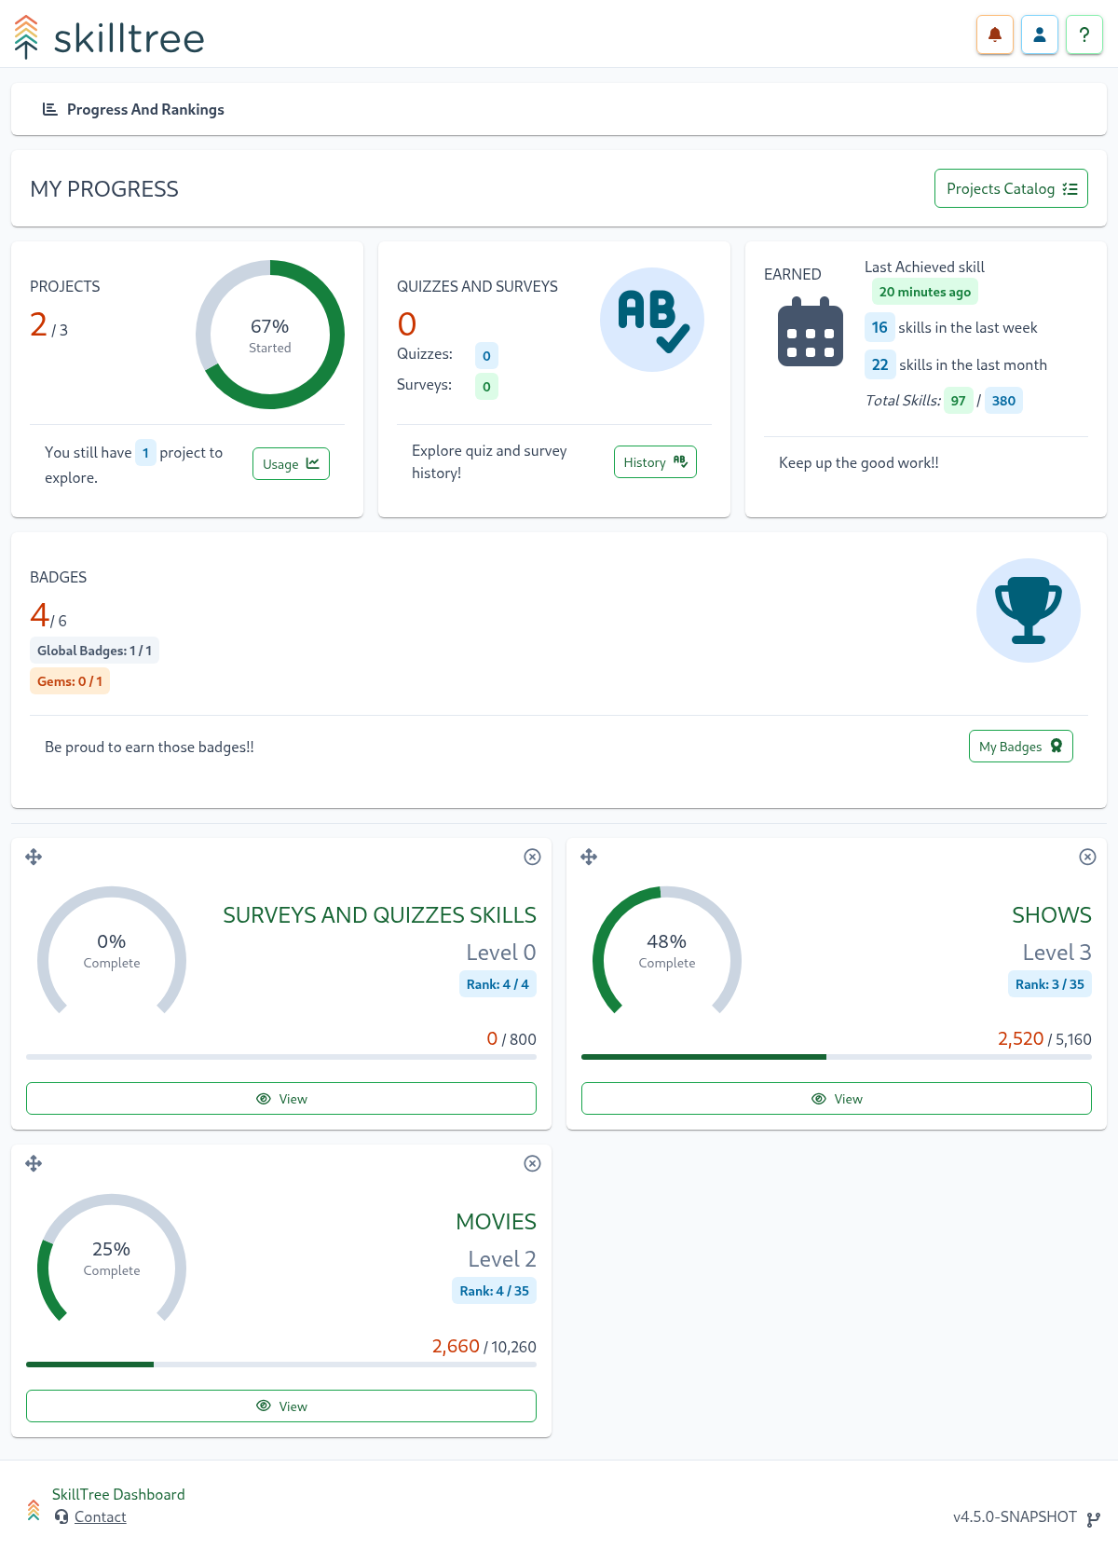The height and width of the screenshot is (1550, 1118).
Task: Click move handle on Surveys and Quizzes card
Action: (34, 857)
